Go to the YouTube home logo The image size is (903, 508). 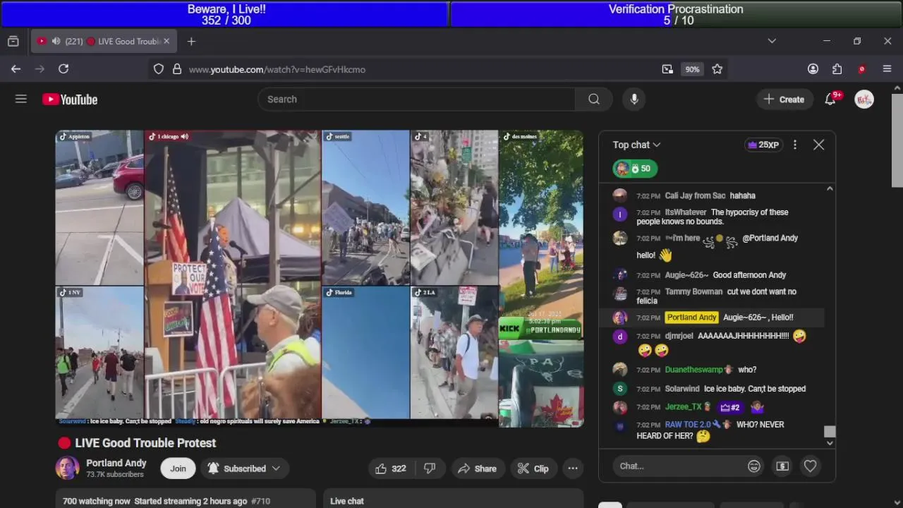(70, 99)
